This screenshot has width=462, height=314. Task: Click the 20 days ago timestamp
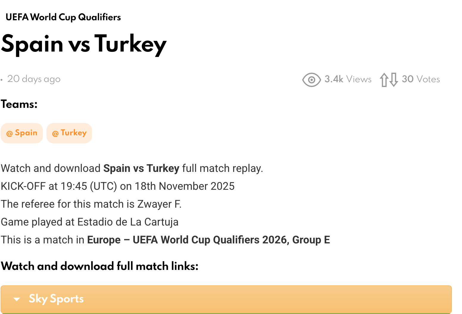point(34,79)
